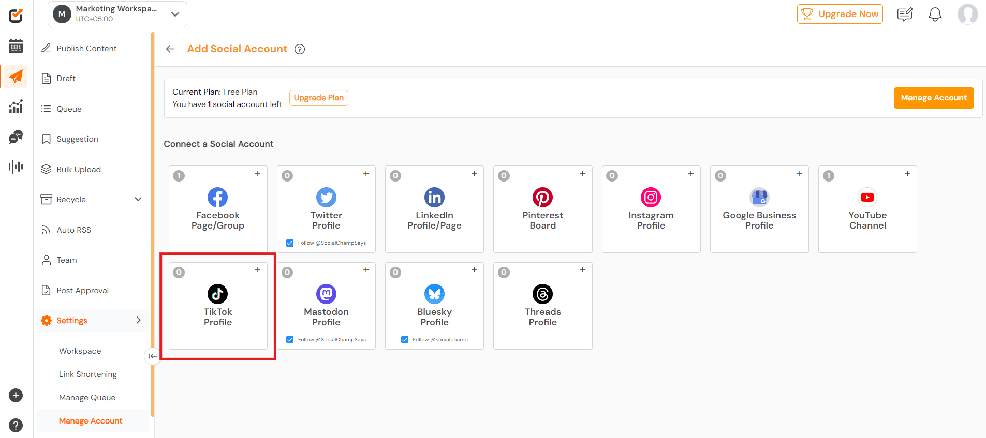Open the user avatar profile menu
The image size is (986, 438).
pyautogui.click(x=967, y=14)
